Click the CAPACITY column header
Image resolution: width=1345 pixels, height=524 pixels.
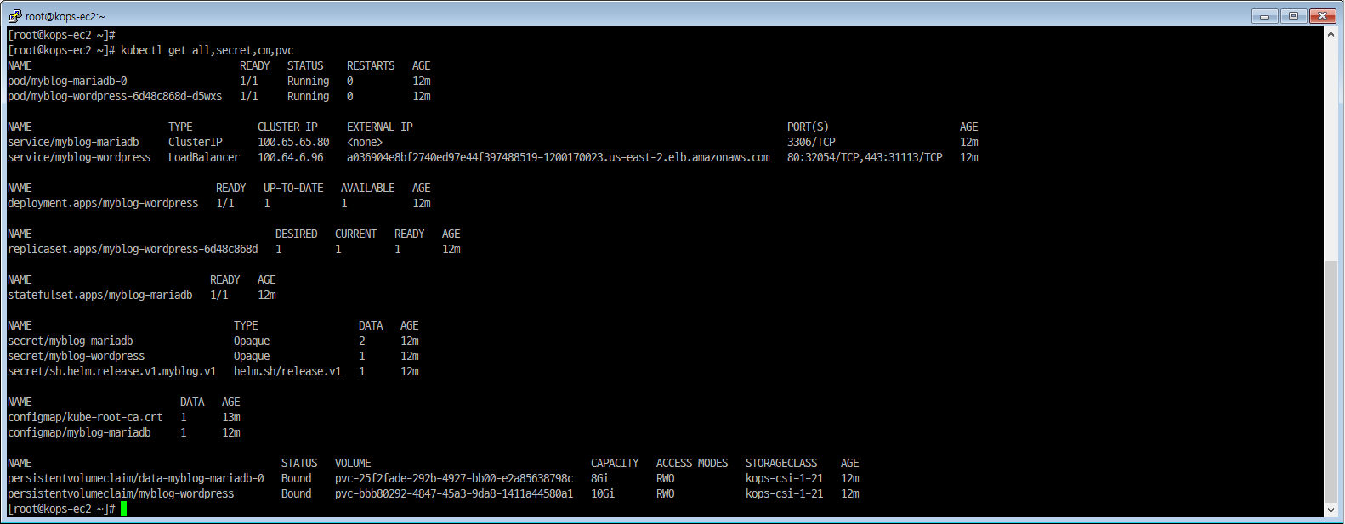click(x=615, y=463)
